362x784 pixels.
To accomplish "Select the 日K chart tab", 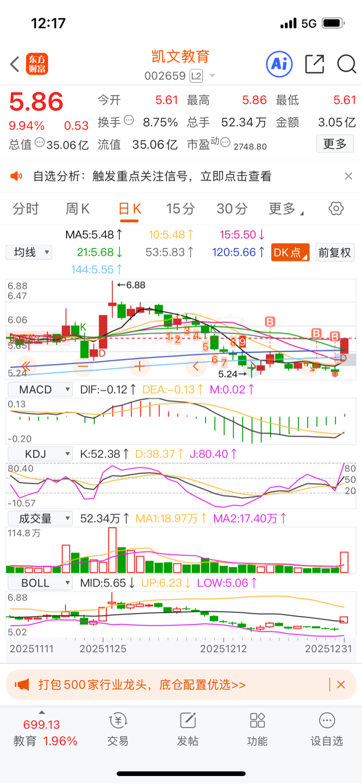I will click(x=130, y=208).
